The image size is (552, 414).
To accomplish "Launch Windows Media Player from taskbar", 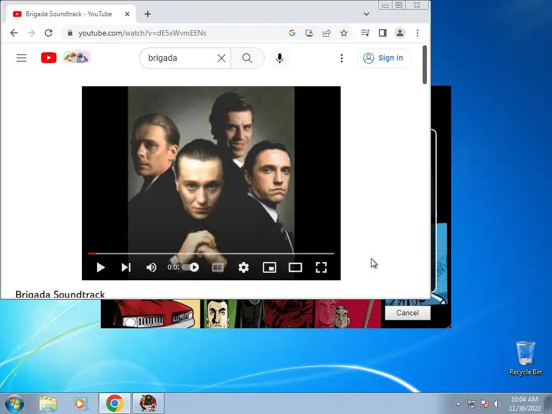I will click(x=81, y=403).
